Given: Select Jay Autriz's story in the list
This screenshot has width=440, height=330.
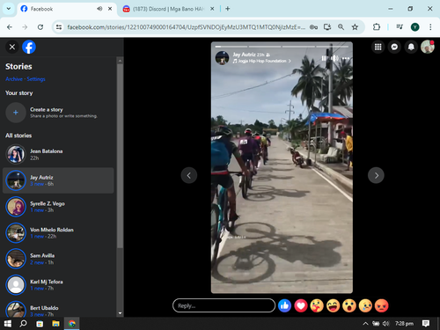Looking at the screenshot, I should (58, 180).
